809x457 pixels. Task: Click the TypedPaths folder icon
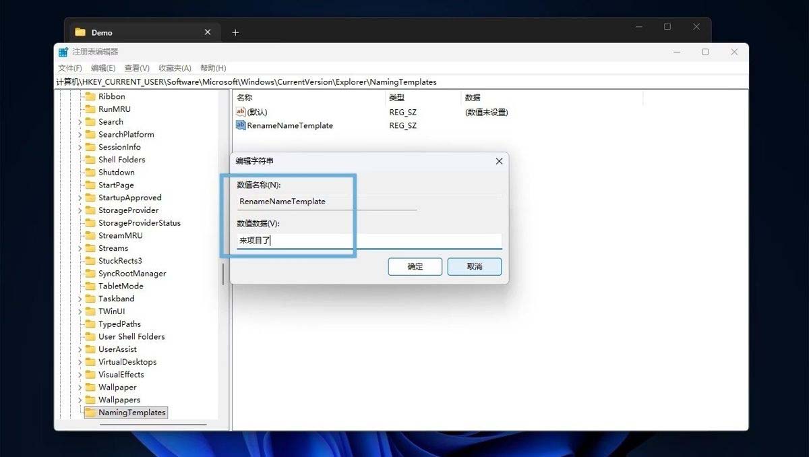coord(90,324)
